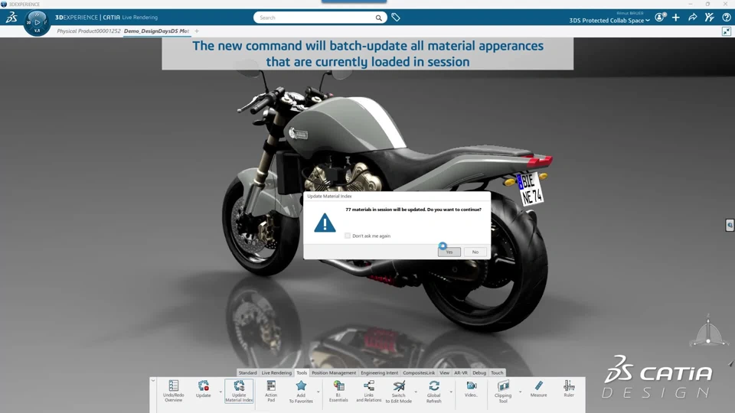
Task: Check Don't ask me again
Action: [x=348, y=236]
